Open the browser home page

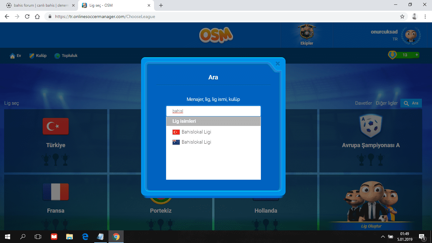(x=37, y=16)
